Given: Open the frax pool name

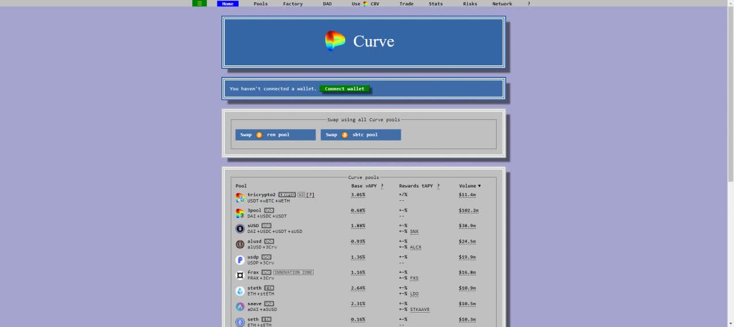Looking at the screenshot, I should coord(253,272).
